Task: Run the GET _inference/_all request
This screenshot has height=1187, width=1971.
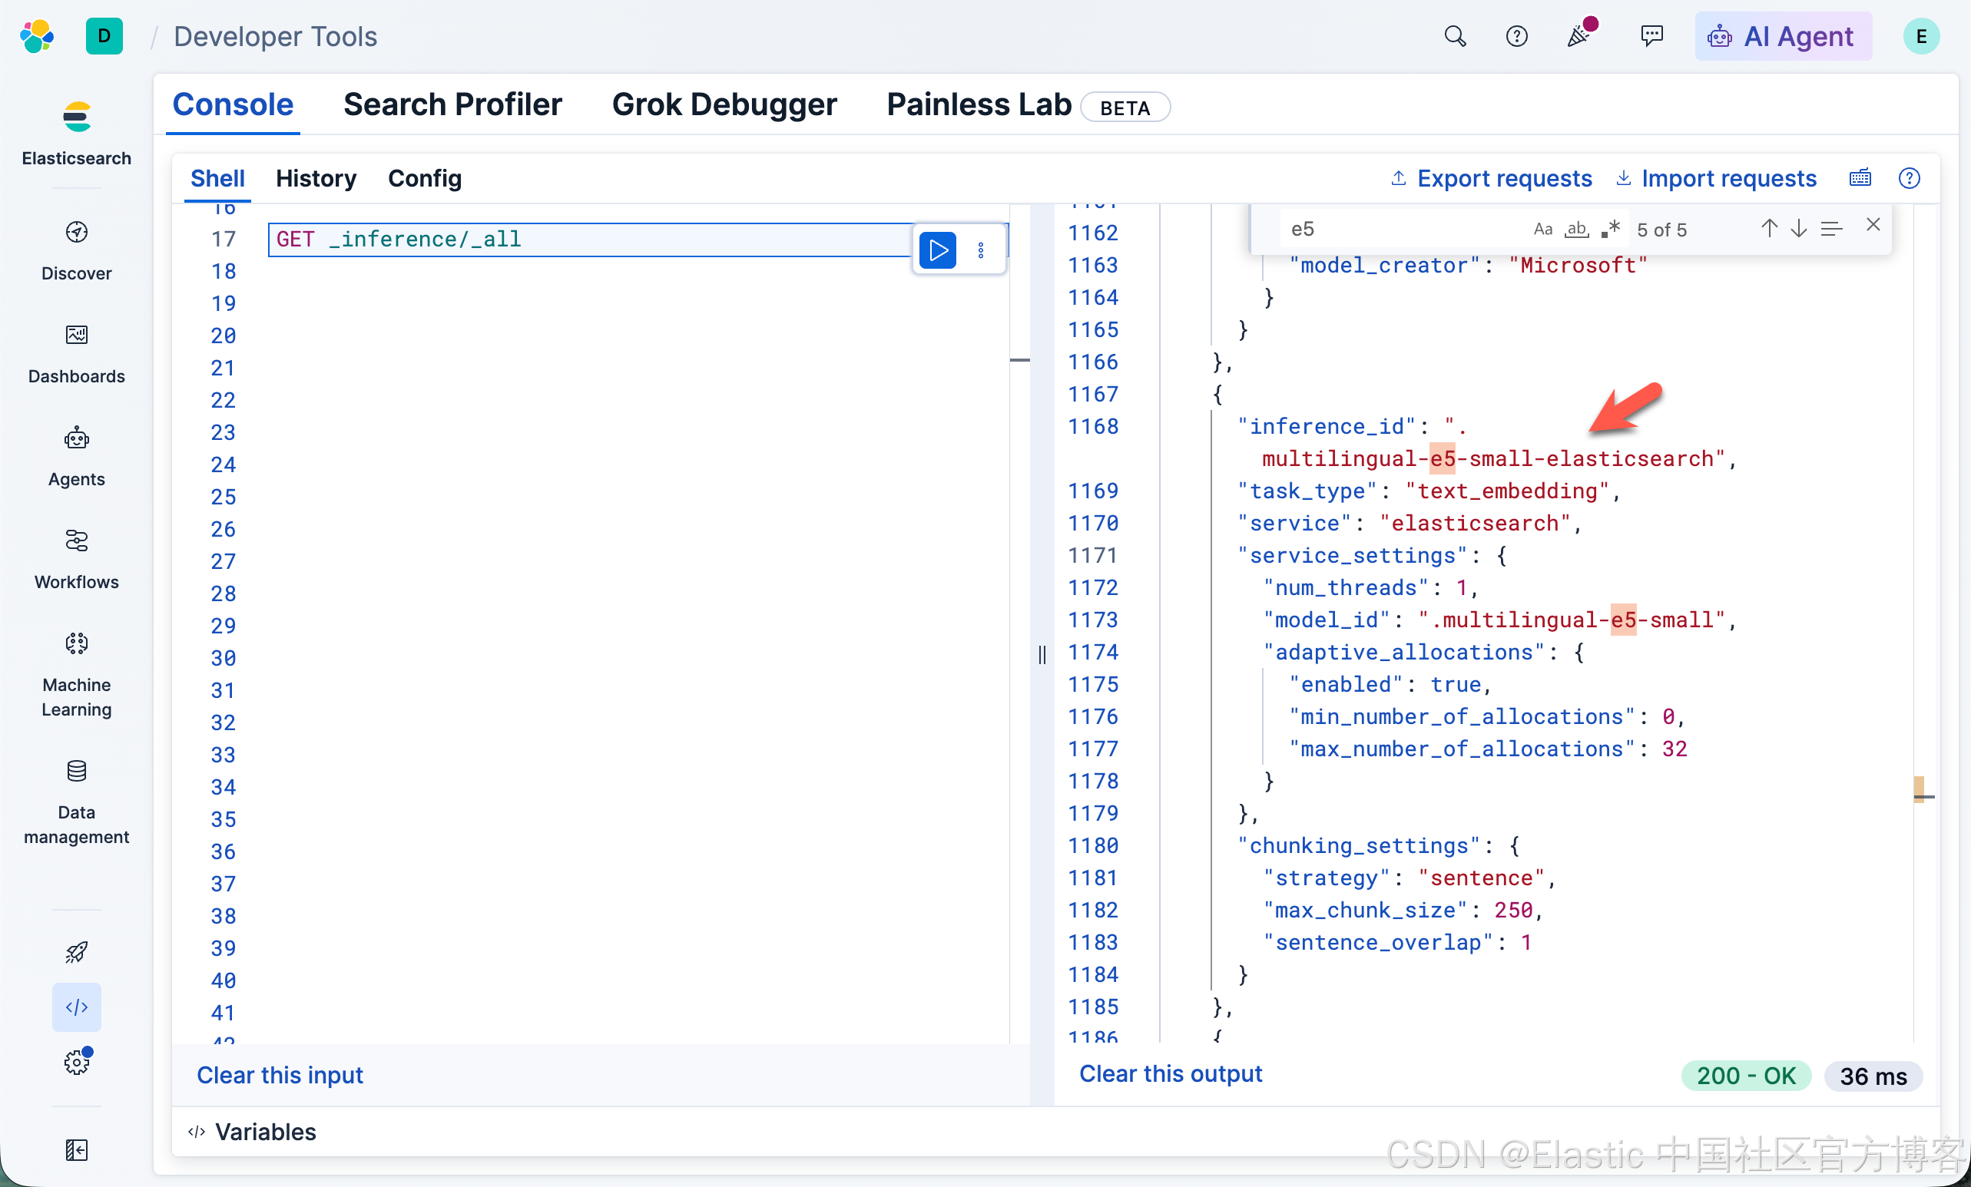Action: click(938, 251)
